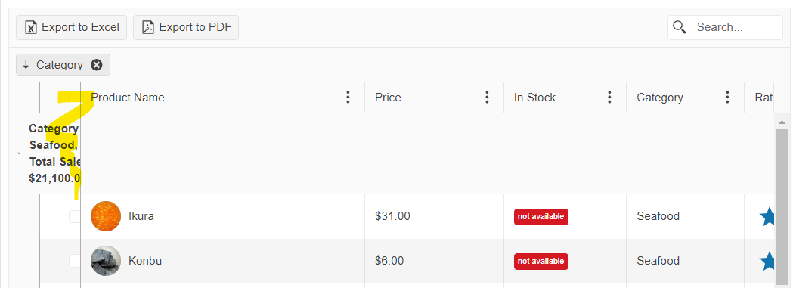This screenshot has height=288, width=796.
Task: Click the PDF file icon in export button
Action: coord(147,27)
